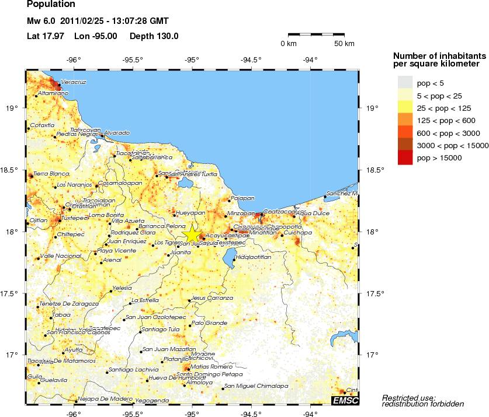Click the Hidalgotitlan city marker
This screenshot has width=489, height=417.
point(235,259)
